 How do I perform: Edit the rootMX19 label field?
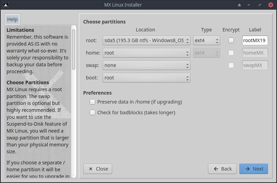(255, 40)
